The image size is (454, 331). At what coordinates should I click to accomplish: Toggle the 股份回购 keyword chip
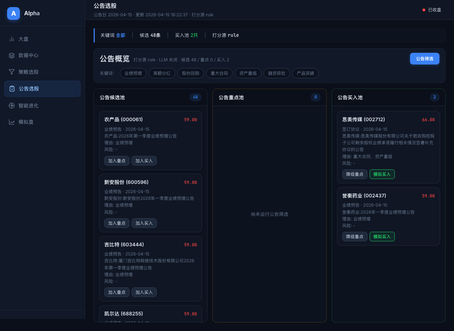(190, 73)
